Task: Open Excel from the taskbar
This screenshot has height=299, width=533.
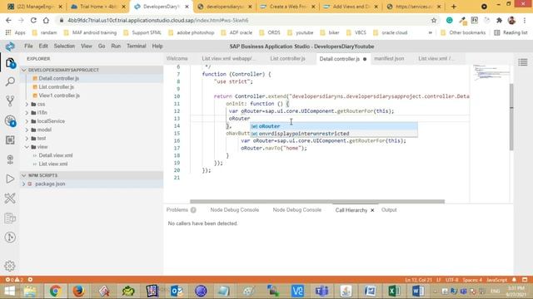Action: (394, 291)
